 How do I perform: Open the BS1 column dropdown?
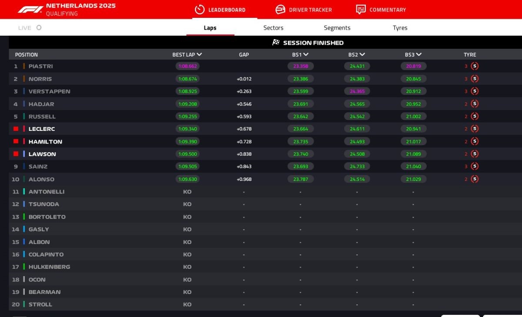pyautogui.click(x=306, y=55)
